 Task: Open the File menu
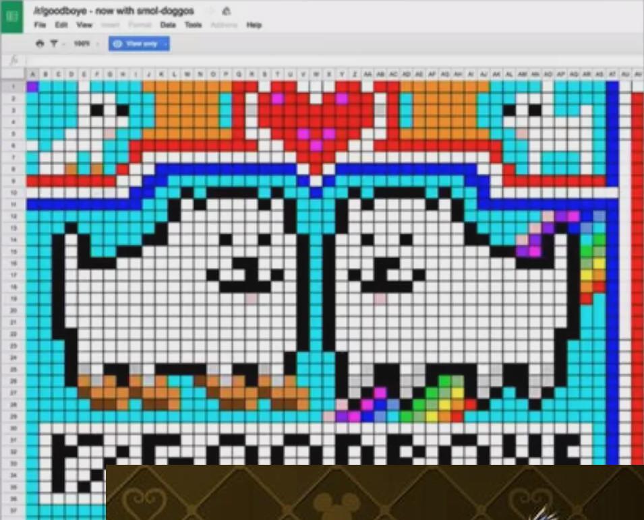click(40, 25)
